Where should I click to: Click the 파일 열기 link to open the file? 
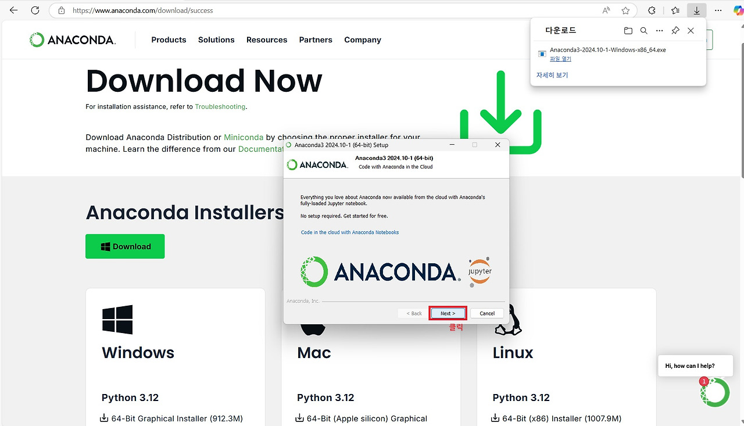coord(560,59)
